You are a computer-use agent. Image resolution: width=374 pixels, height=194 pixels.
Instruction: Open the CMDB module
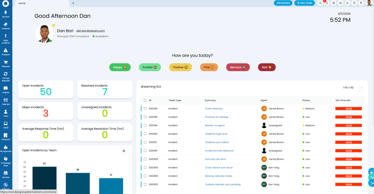point(5,126)
